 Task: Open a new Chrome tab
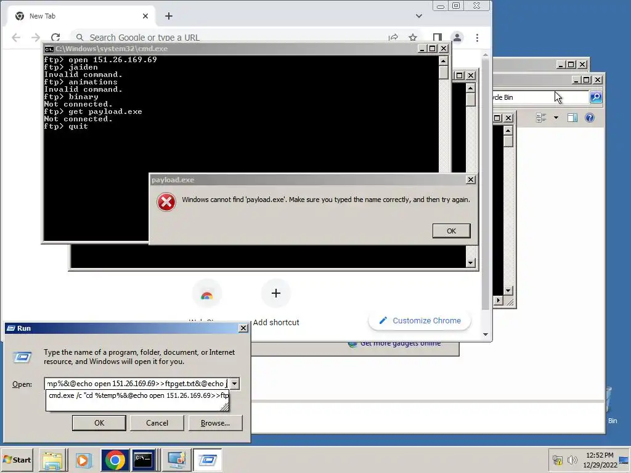169,16
